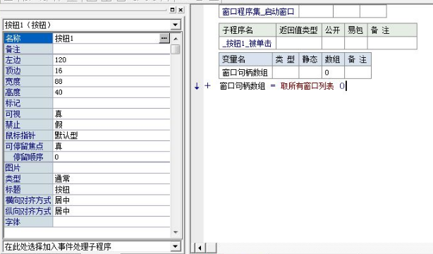
Task: Click the 变量名 column header
Action: (x=245, y=59)
